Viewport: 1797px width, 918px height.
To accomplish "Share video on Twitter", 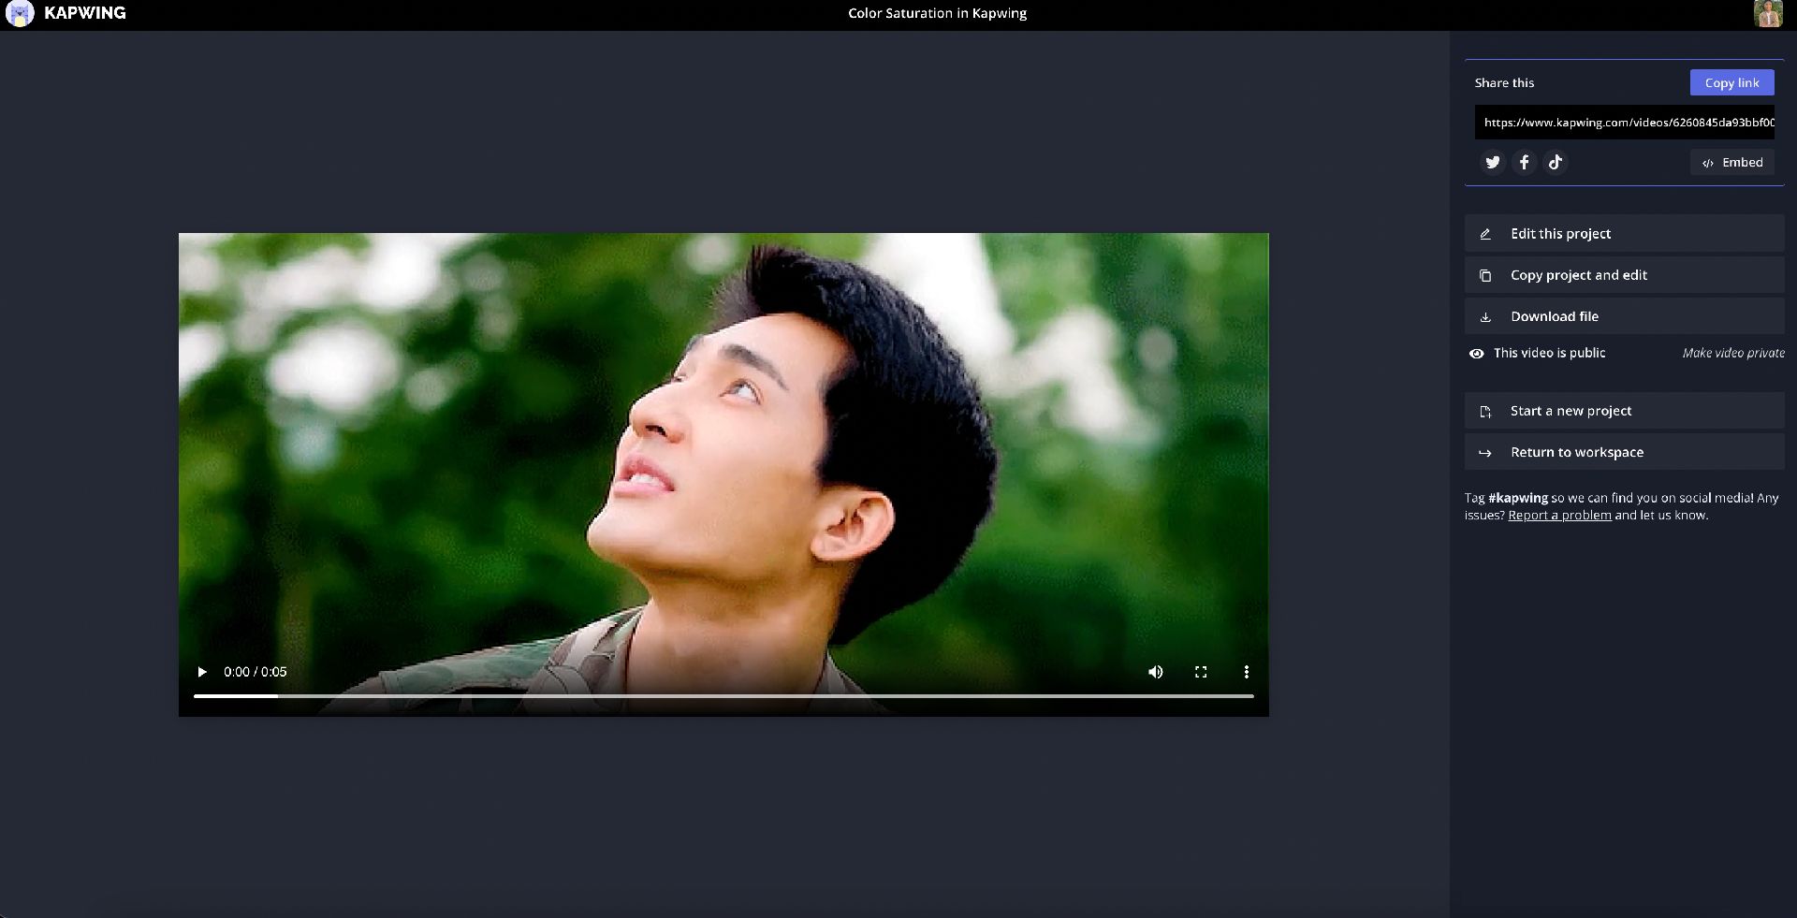I will pos(1493,163).
